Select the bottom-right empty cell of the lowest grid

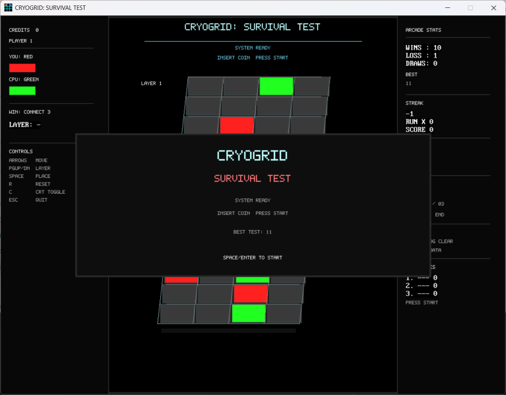(284, 313)
